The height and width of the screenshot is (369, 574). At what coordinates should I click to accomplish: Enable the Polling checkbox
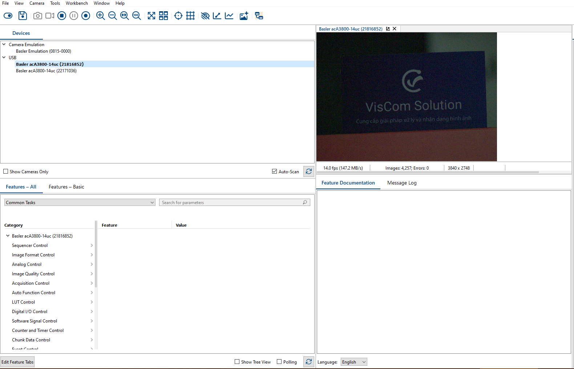click(279, 362)
